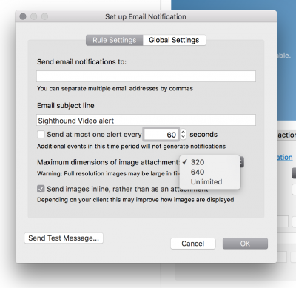This screenshot has height=288, width=296.
Task: Click the email notifications recipient field
Action: coord(146,76)
